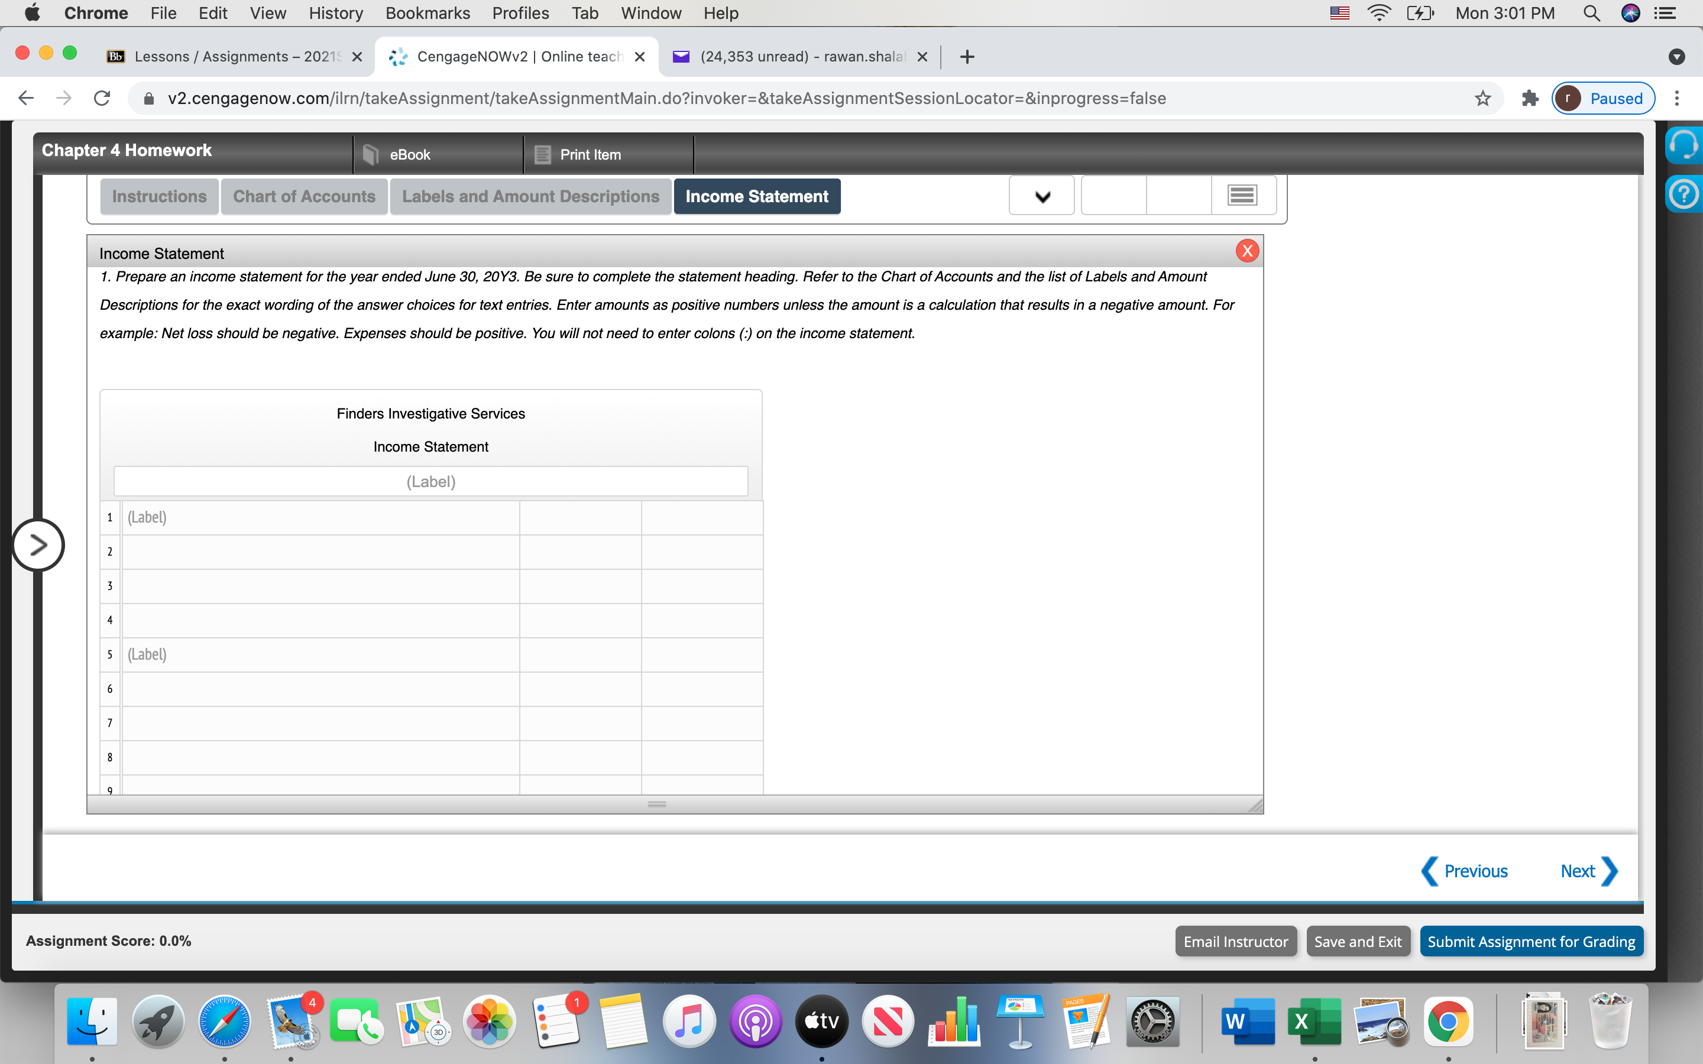Open the item navigation chevron dropdown

1041,196
